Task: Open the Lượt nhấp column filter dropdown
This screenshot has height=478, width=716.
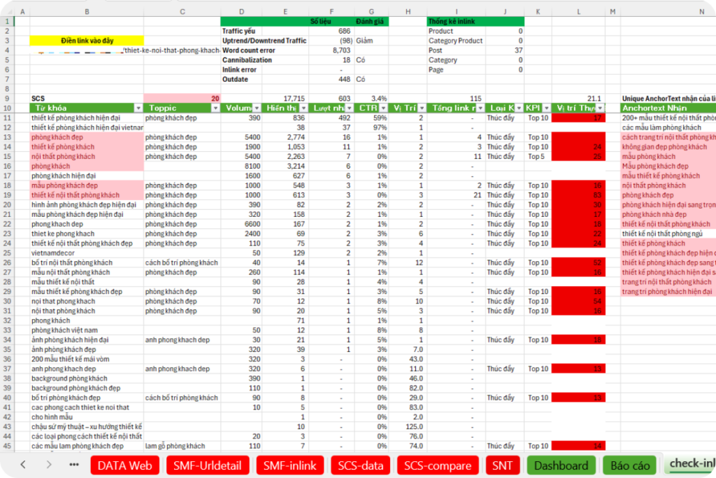Action: tap(350, 108)
